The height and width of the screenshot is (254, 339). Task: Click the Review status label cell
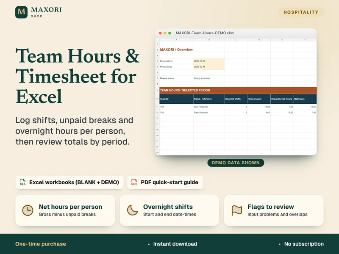click(x=176, y=78)
